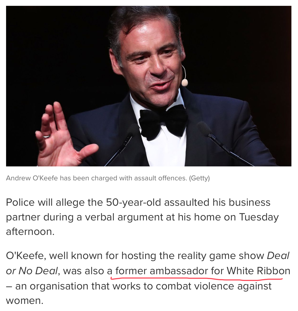
Task: Click the words 'White Ribbon' in the article
Action: (x=258, y=271)
